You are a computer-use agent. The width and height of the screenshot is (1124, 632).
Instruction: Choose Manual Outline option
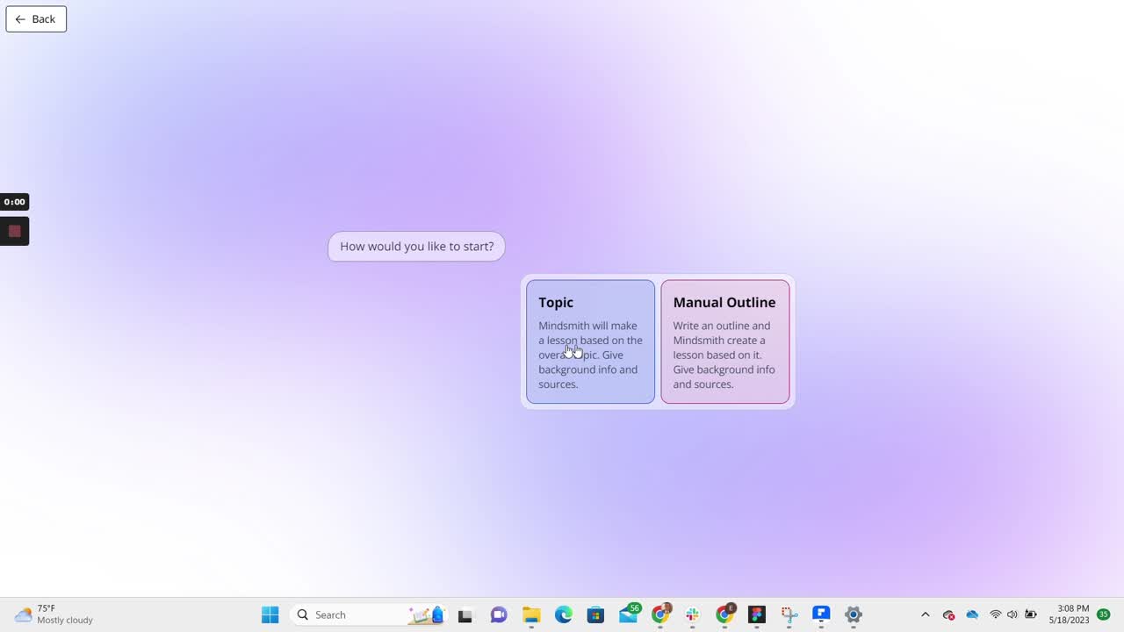[724, 342]
